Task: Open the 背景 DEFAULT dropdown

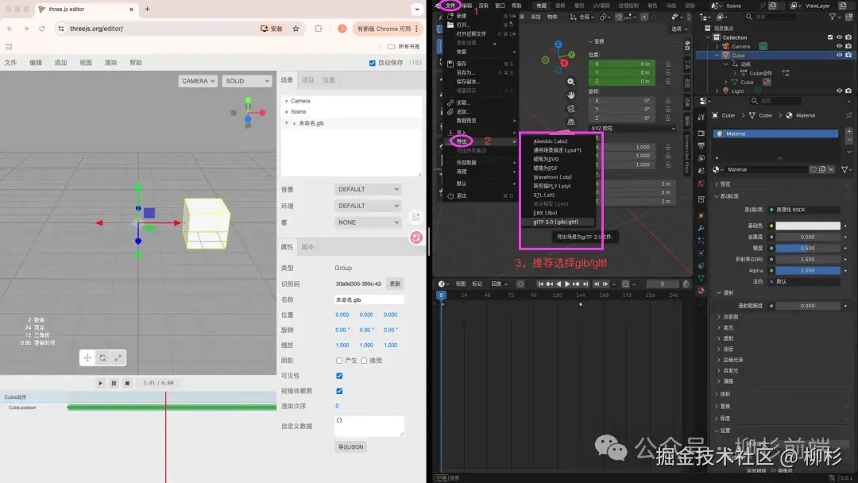Action: click(x=368, y=189)
